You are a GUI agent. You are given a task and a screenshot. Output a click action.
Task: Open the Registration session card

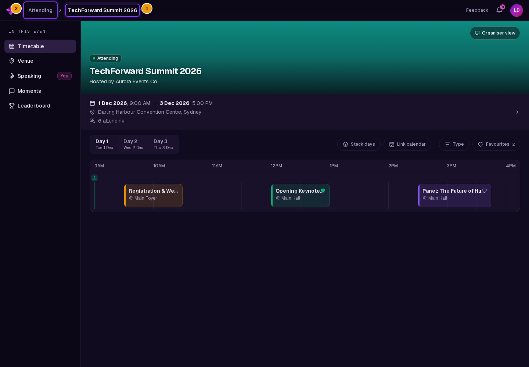(153, 196)
